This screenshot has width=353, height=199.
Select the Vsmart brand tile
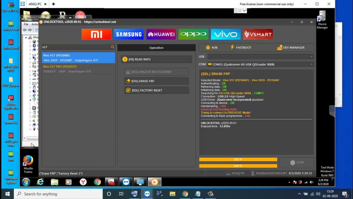click(x=258, y=34)
